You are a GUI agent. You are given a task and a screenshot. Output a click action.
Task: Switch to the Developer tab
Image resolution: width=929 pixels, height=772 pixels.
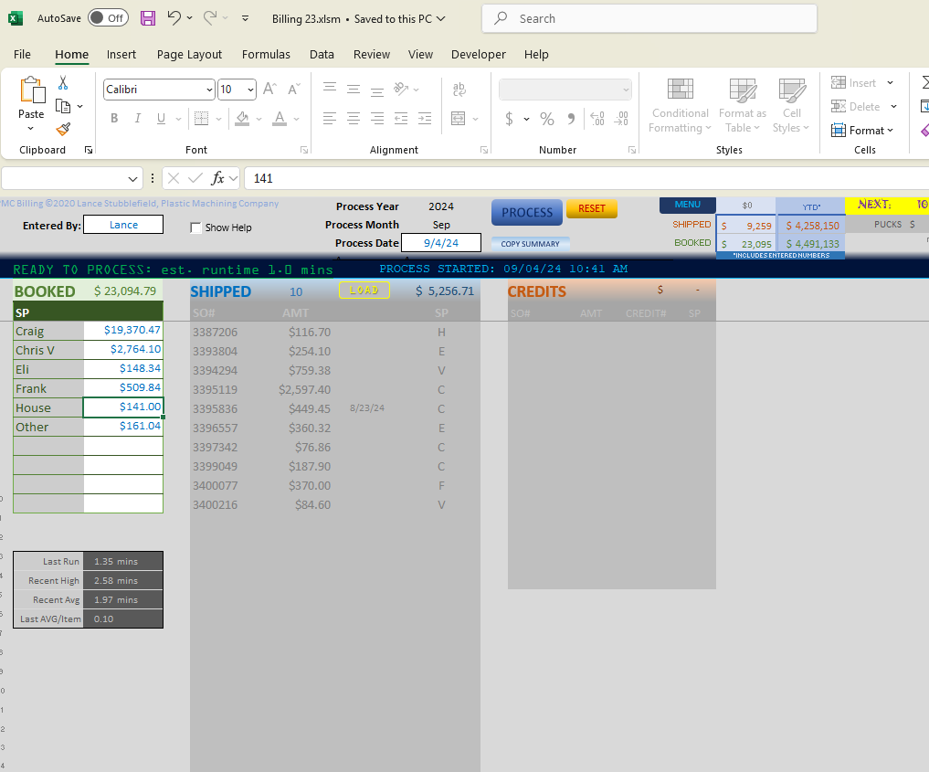[x=478, y=55]
